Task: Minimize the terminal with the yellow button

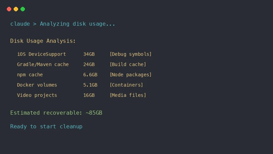Action: (x=16, y=9)
